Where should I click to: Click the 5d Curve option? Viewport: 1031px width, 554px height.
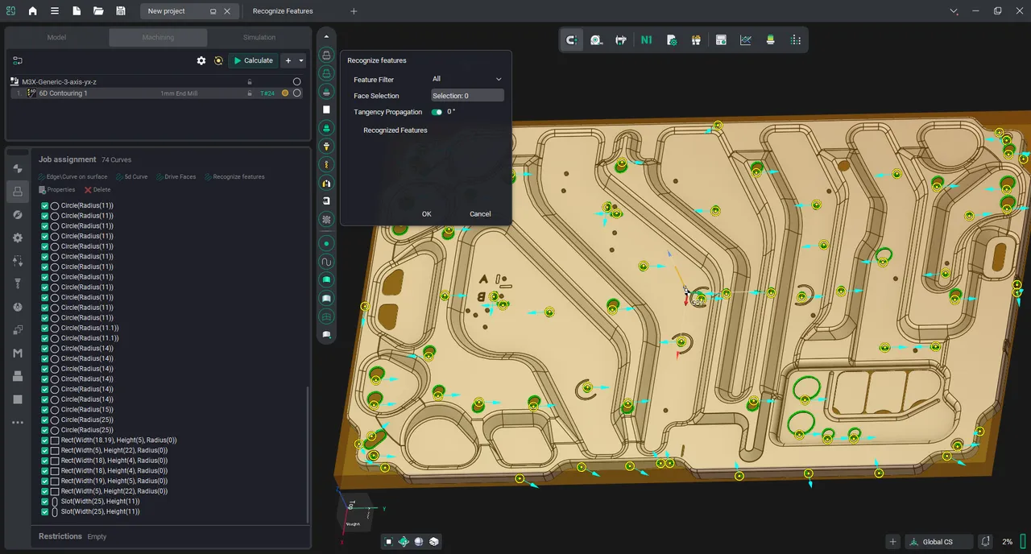pos(131,176)
